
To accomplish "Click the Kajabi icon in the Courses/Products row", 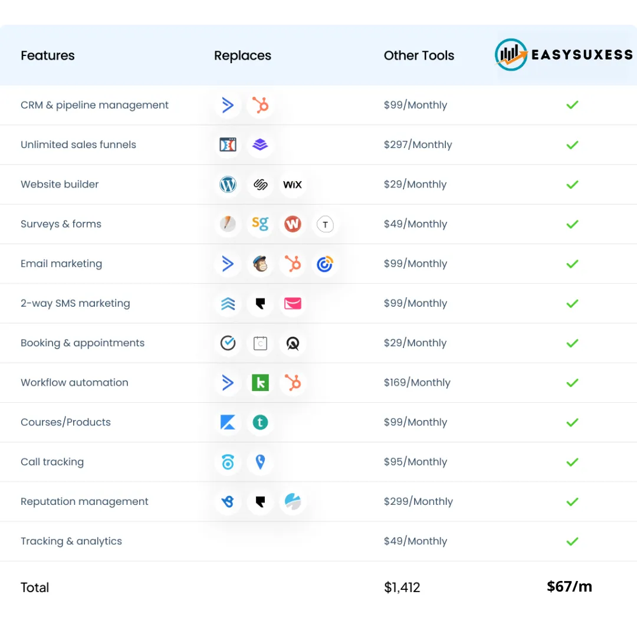I will (x=228, y=422).
